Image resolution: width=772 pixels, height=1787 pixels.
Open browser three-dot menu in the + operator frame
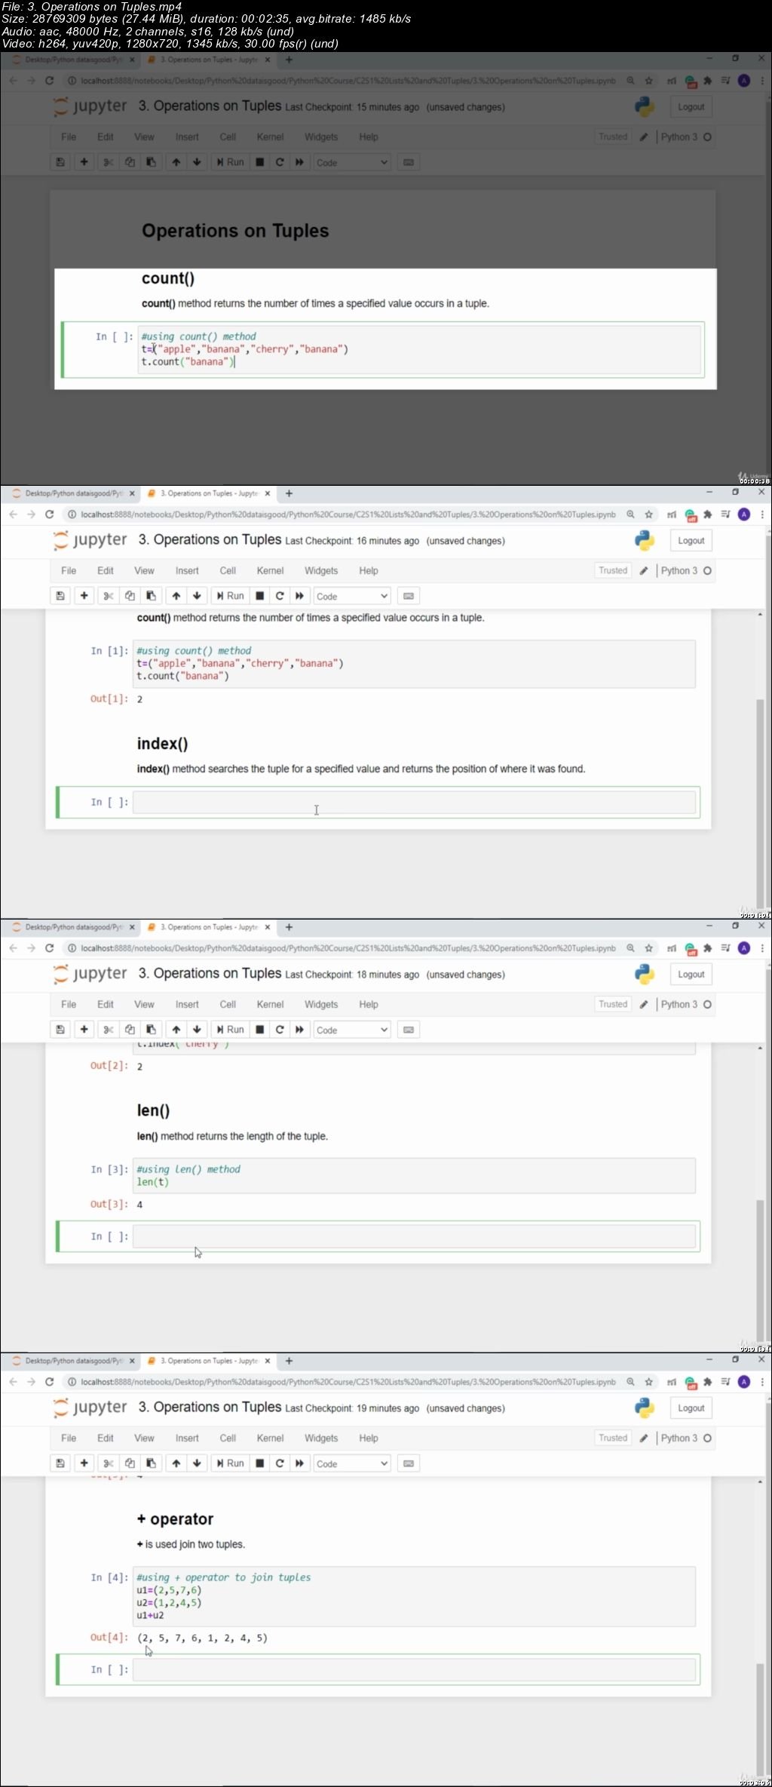pyautogui.click(x=762, y=1382)
